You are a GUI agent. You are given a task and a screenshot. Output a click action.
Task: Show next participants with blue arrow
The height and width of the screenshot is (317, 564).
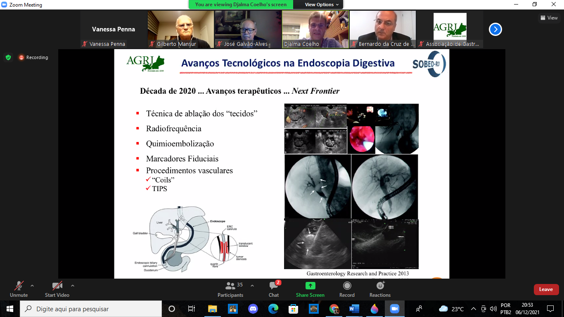[x=495, y=29]
